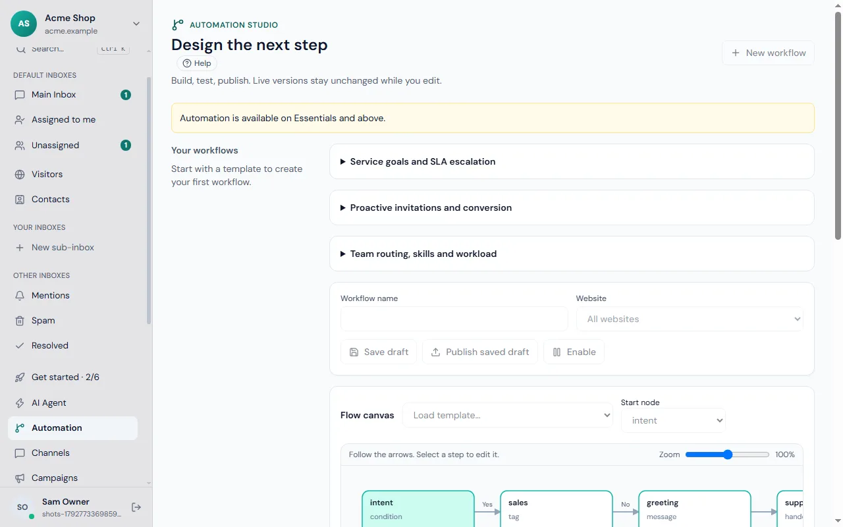Click the Spam trash icon
This screenshot has height=527, width=843.
point(20,321)
